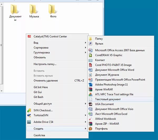Click the Презентация Microsoft Office PowerPoint label
The width and height of the screenshot is (158, 140).
pyautogui.click(x=120, y=80)
